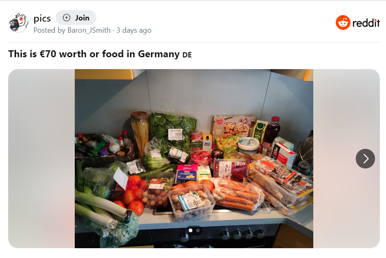
Task: Click the blurred left margin of gallery
Action: (41, 159)
